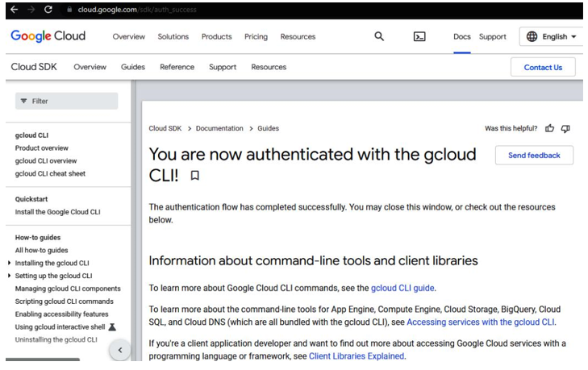
Task: Open All how-to guides
Action: [x=41, y=250]
